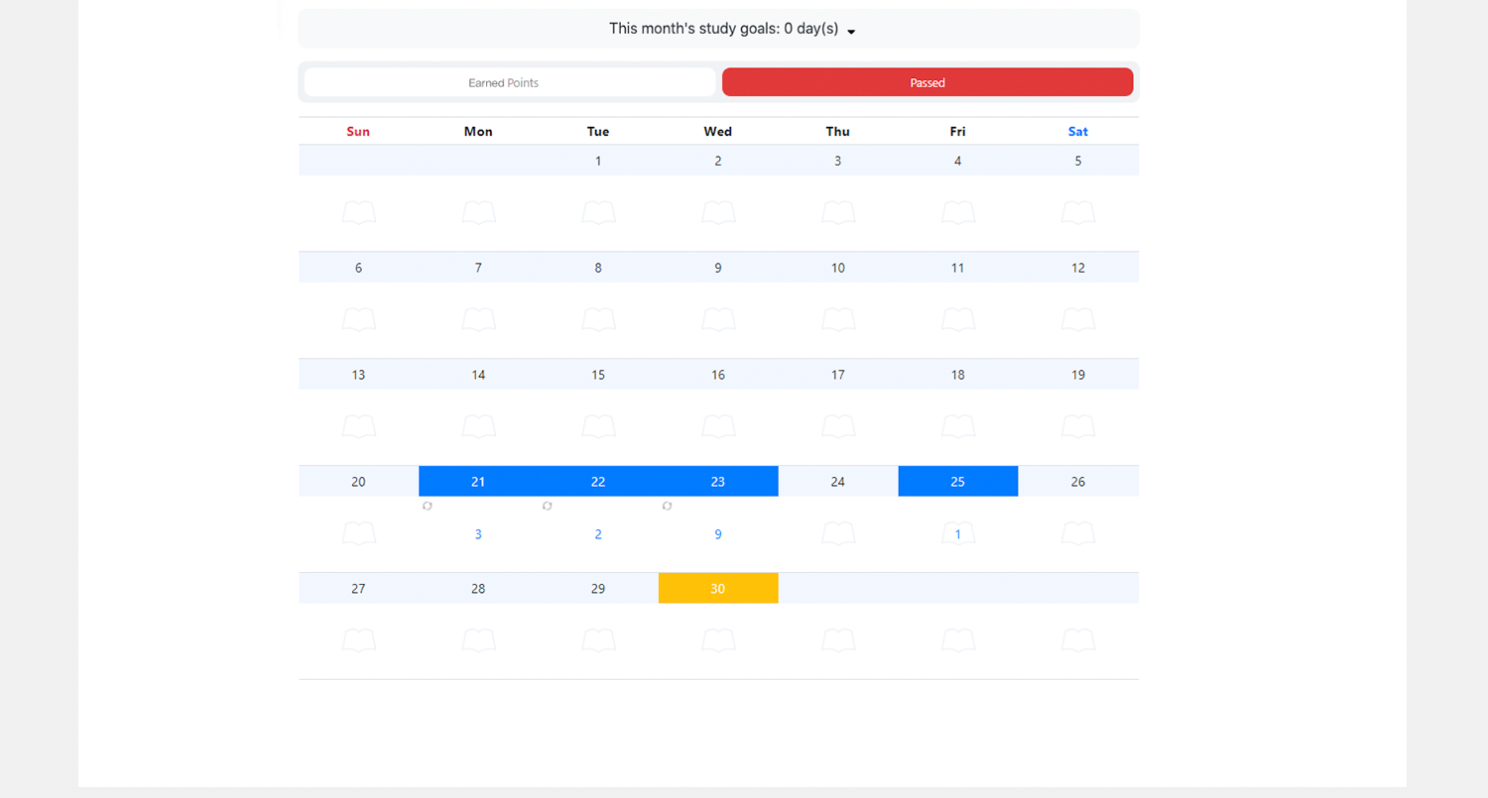Click the book icon under date 7
The image size is (1488, 798).
coord(478,319)
